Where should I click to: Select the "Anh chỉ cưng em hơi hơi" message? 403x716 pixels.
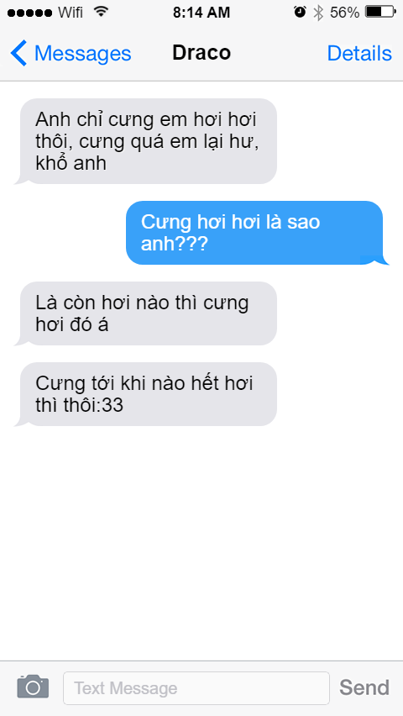click(146, 141)
